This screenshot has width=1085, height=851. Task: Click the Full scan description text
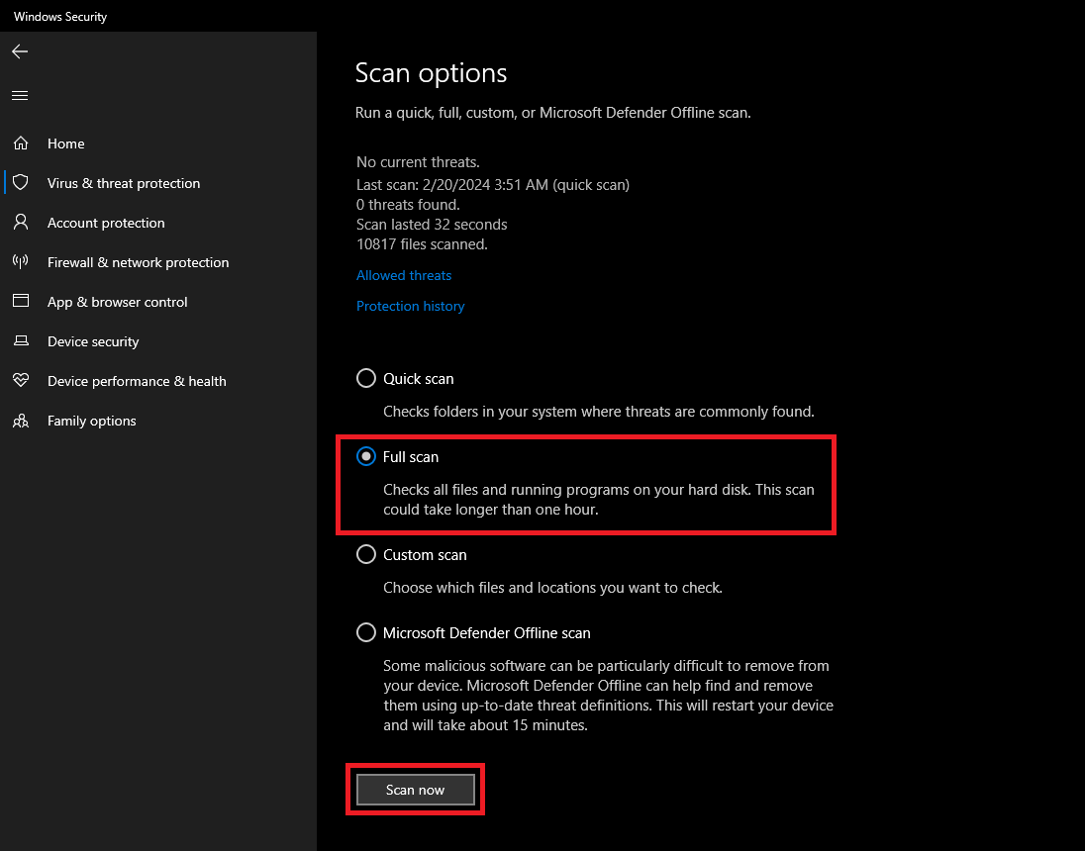click(598, 499)
